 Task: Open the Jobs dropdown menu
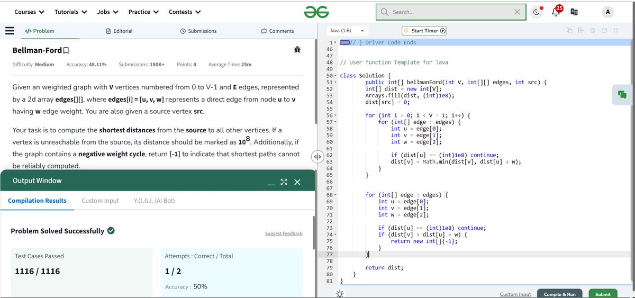tap(107, 12)
